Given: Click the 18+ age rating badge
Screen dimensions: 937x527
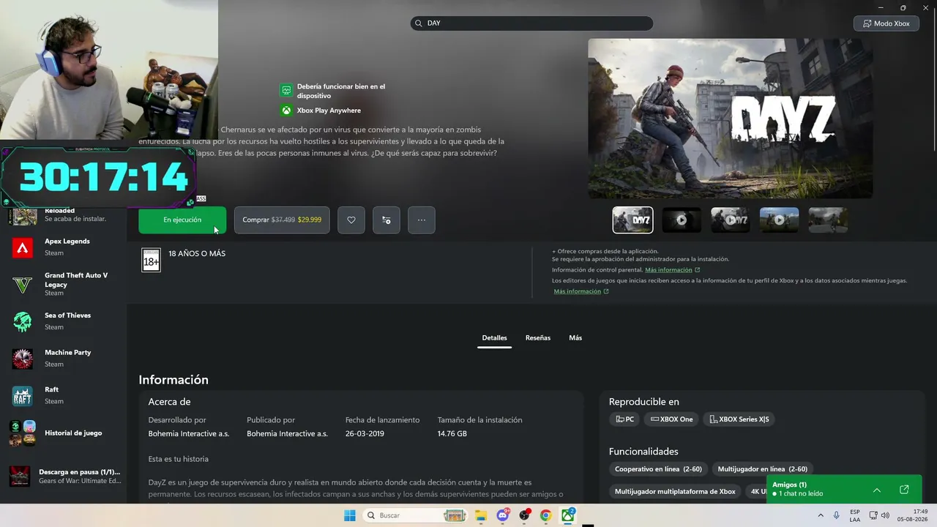Looking at the screenshot, I should [151, 260].
